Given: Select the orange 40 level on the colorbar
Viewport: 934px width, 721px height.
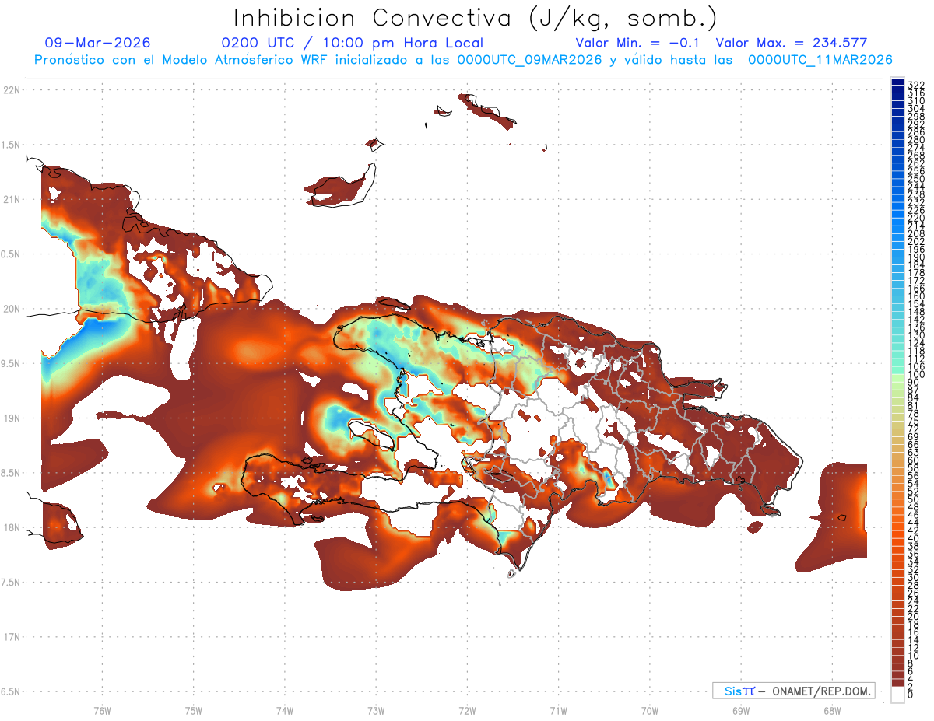Looking at the screenshot, I should coord(897,538).
